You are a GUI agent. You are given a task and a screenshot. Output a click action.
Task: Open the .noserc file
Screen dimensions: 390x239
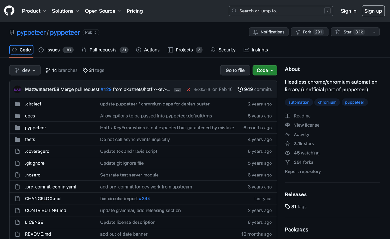tap(33, 175)
